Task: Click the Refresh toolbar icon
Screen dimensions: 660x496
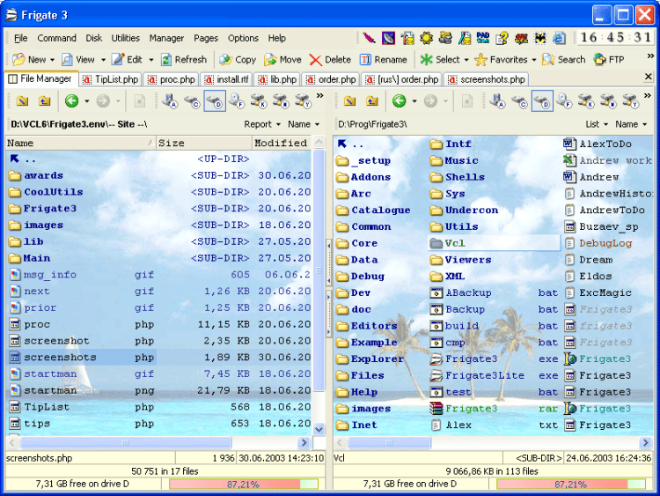Action: click(183, 60)
